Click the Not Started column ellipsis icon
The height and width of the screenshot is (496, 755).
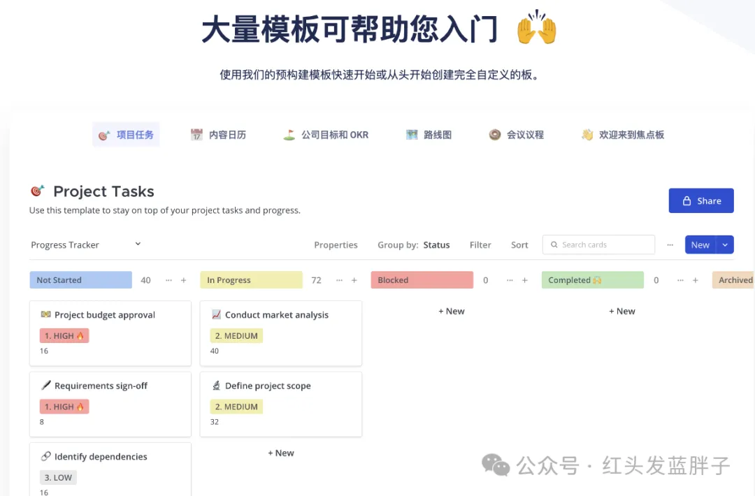pyautogui.click(x=168, y=280)
